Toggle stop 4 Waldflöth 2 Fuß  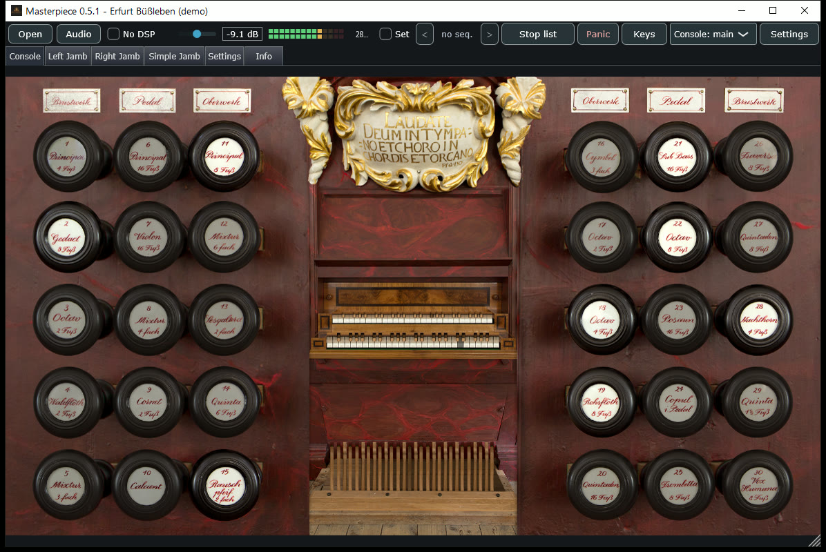pyautogui.click(x=68, y=403)
